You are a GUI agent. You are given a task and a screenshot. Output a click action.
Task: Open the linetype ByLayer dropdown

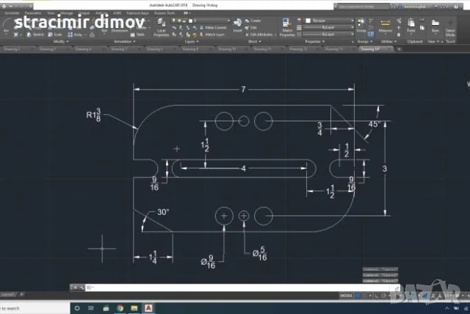(328, 35)
